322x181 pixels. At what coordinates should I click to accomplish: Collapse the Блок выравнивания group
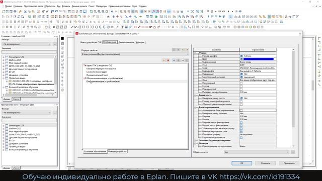196,107
